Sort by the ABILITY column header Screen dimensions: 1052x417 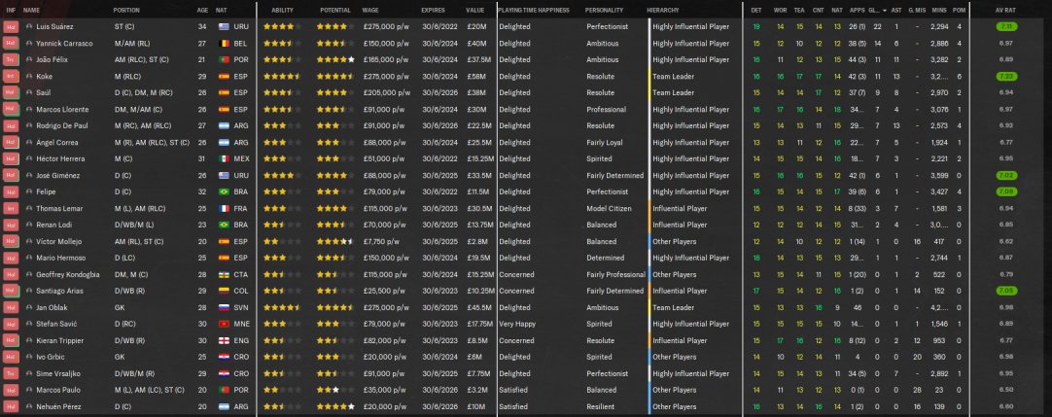(x=282, y=11)
